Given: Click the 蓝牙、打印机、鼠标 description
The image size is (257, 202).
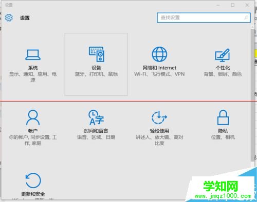Looking at the screenshot, I should pyautogui.click(x=96, y=74).
